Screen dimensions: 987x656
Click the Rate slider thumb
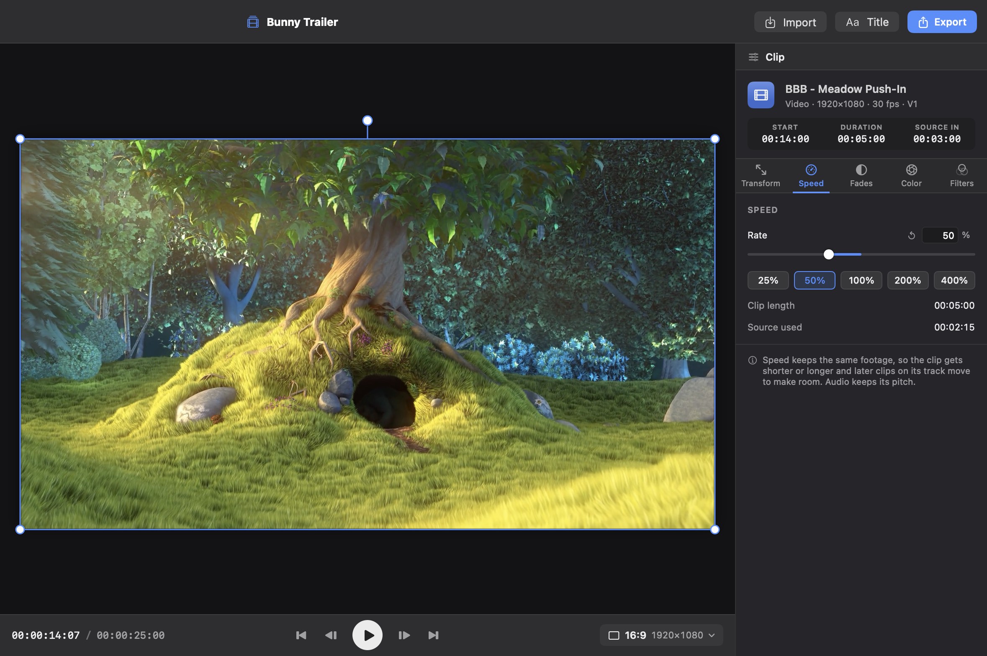coord(828,254)
